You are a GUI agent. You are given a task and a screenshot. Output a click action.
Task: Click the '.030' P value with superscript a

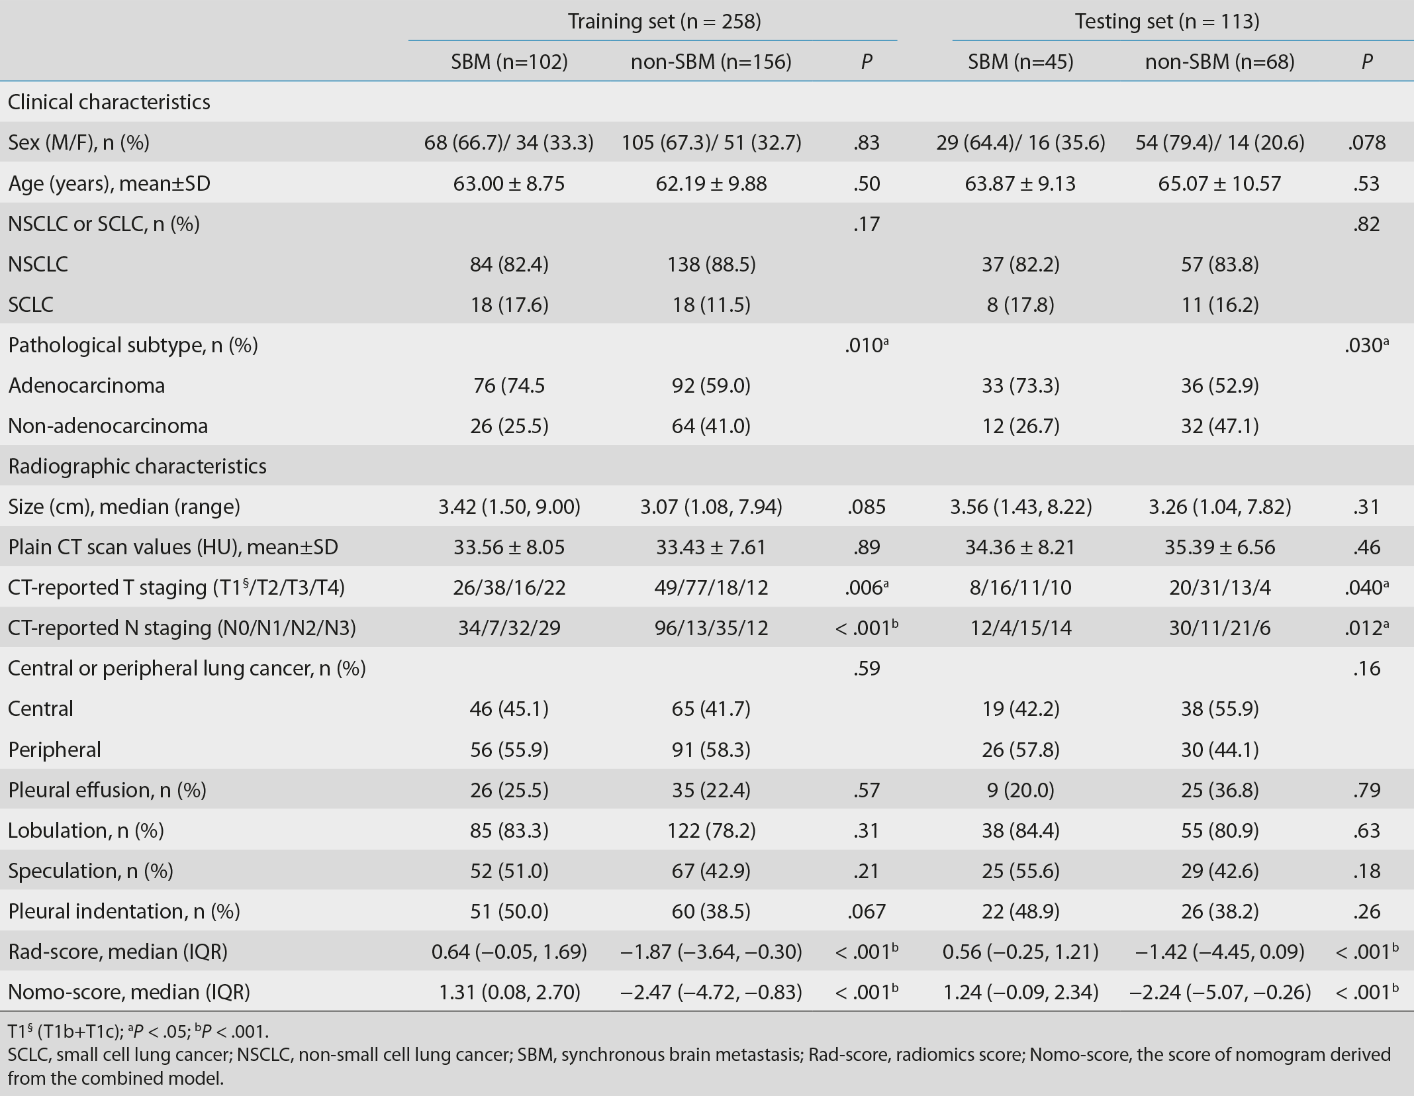(x=1366, y=345)
